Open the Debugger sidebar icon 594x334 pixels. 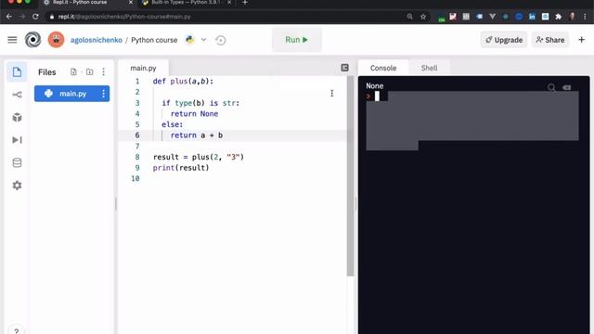[x=17, y=140]
